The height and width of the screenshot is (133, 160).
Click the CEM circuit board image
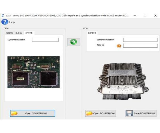(33, 72)
